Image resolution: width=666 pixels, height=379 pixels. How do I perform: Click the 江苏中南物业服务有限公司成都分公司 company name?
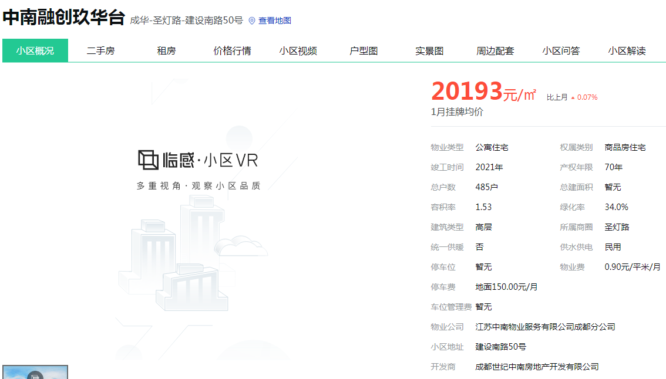click(546, 327)
